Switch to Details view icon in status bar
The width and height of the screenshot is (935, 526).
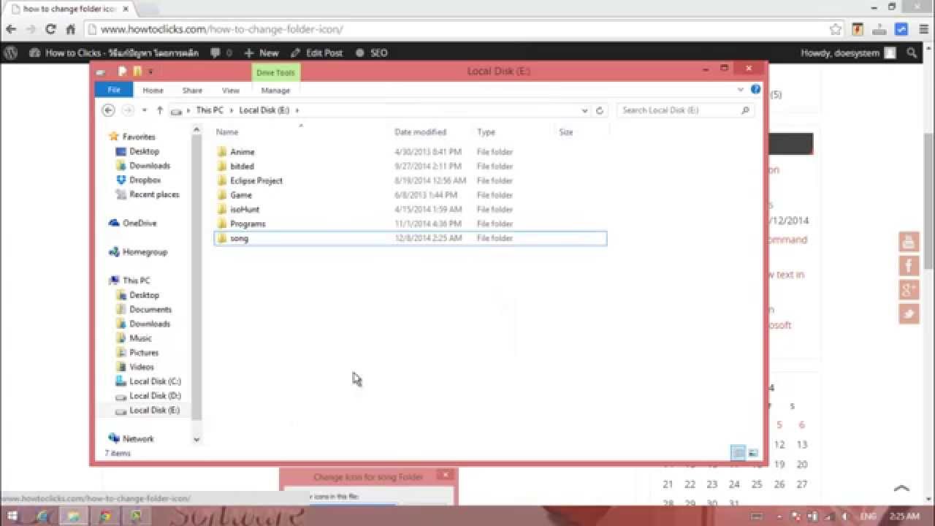pyautogui.click(x=739, y=453)
